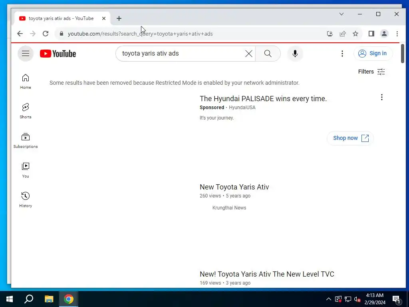409x307 pixels.
Task: Run search with the magnifier button
Action: tap(268, 54)
